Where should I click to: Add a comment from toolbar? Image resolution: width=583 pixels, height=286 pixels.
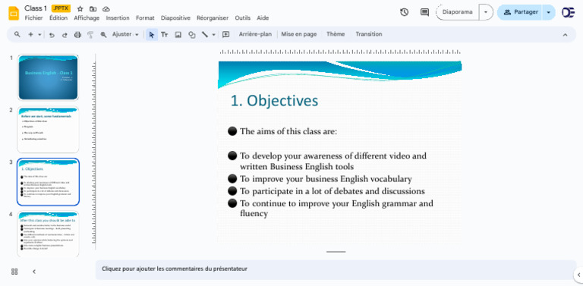point(225,35)
